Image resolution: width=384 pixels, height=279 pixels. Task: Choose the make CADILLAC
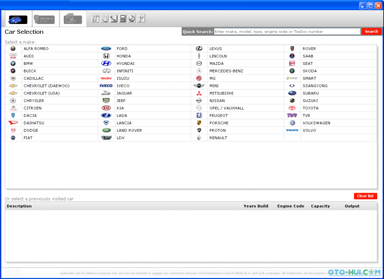click(x=33, y=78)
